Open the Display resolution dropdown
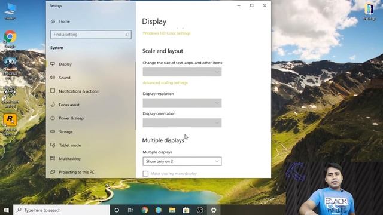This screenshot has width=383, height=215. tap(182, 103)
